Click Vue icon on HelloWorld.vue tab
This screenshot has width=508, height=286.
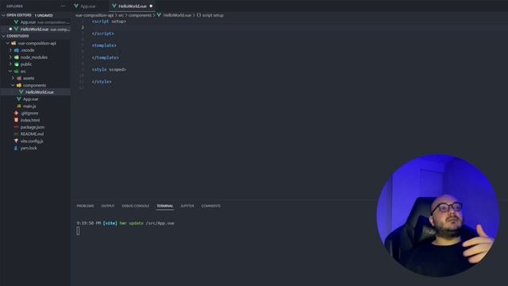(x=114, y=6)
